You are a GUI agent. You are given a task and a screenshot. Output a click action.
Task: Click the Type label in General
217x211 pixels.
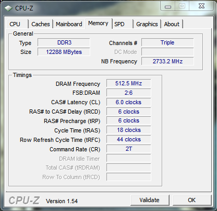click(x=25, y=43)
